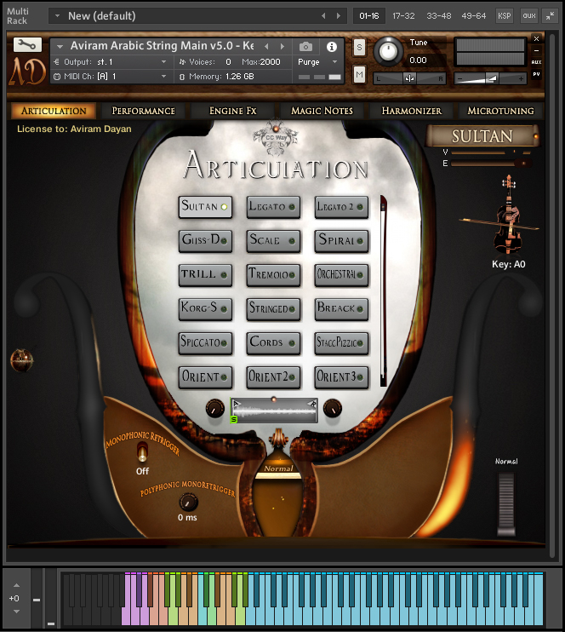565x632 pixels.
Task: Open the MIDI Ch dropdown
Action: coord(111,76)
